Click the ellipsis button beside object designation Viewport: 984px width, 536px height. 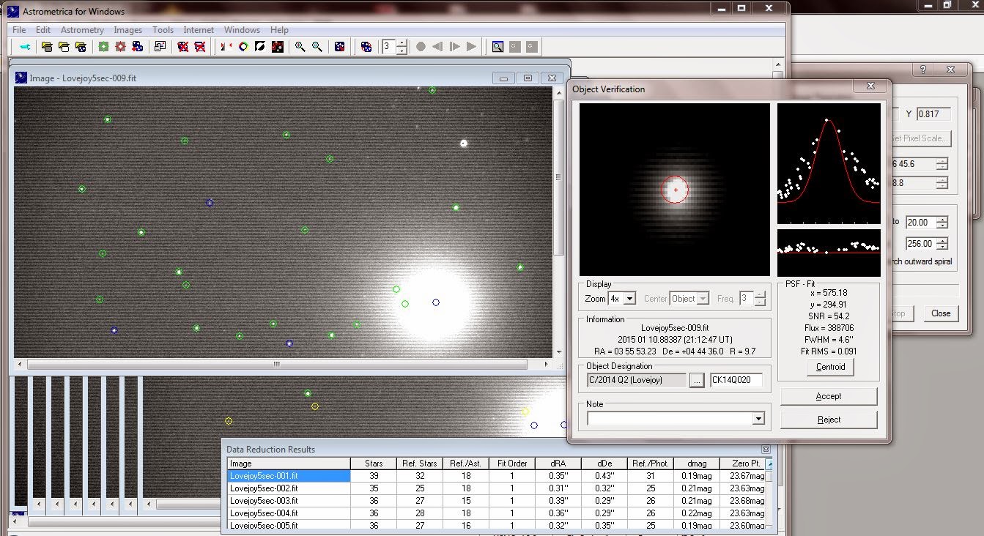[x=697, y=380]
